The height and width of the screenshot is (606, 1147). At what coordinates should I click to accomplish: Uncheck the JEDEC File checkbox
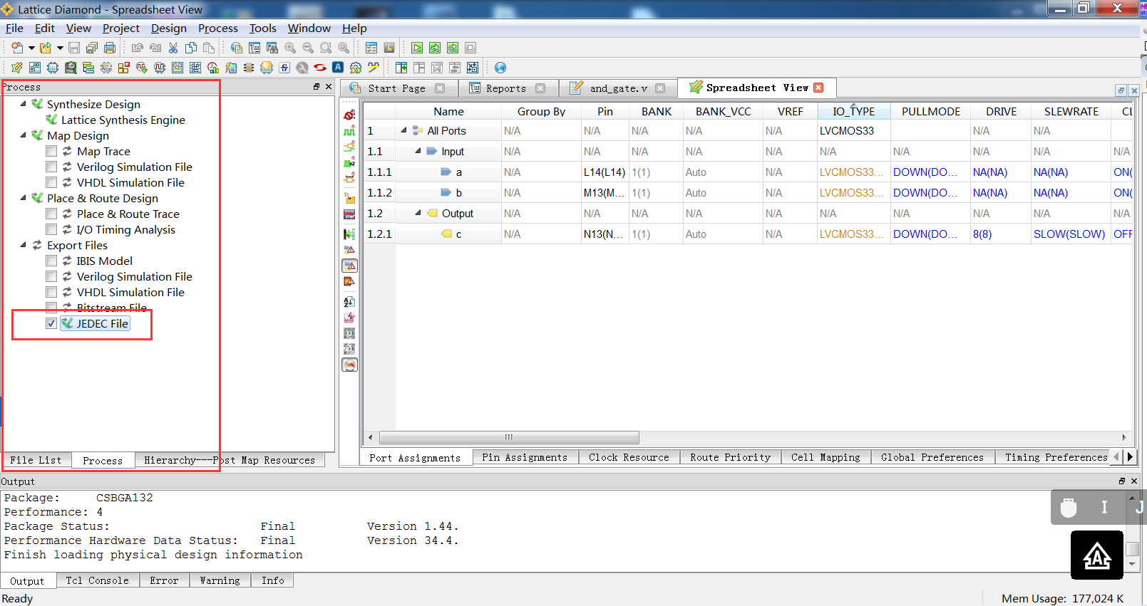point(51,323)
